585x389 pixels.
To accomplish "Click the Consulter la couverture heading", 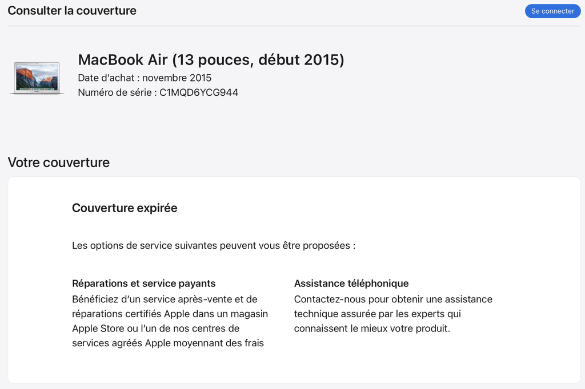I will (72, 10).
